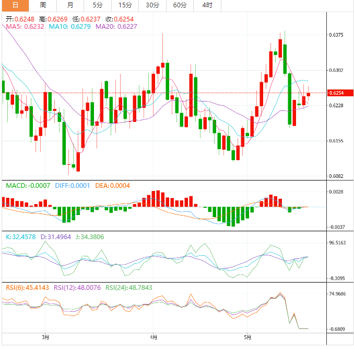Click the 开:0.6248 open price value
Screen dimensions: 354x349
[x=20, y=19]
